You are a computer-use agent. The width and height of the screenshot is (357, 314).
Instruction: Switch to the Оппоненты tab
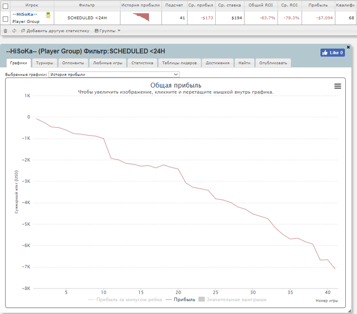pyautogui.click(x=73, y=63)
